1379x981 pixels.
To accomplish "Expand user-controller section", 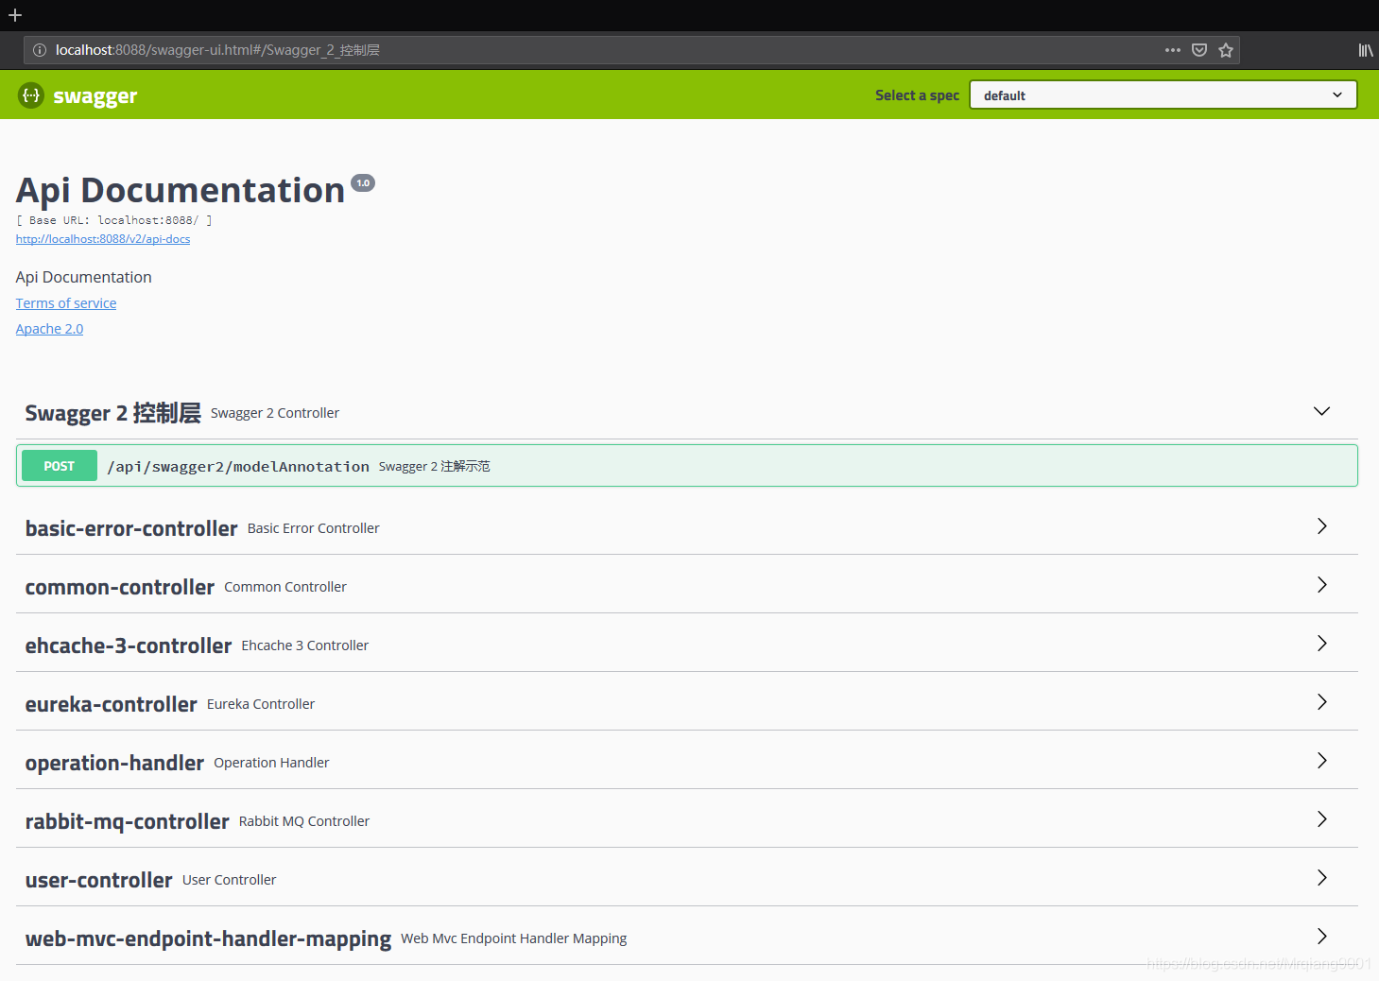I will 1321,878.
